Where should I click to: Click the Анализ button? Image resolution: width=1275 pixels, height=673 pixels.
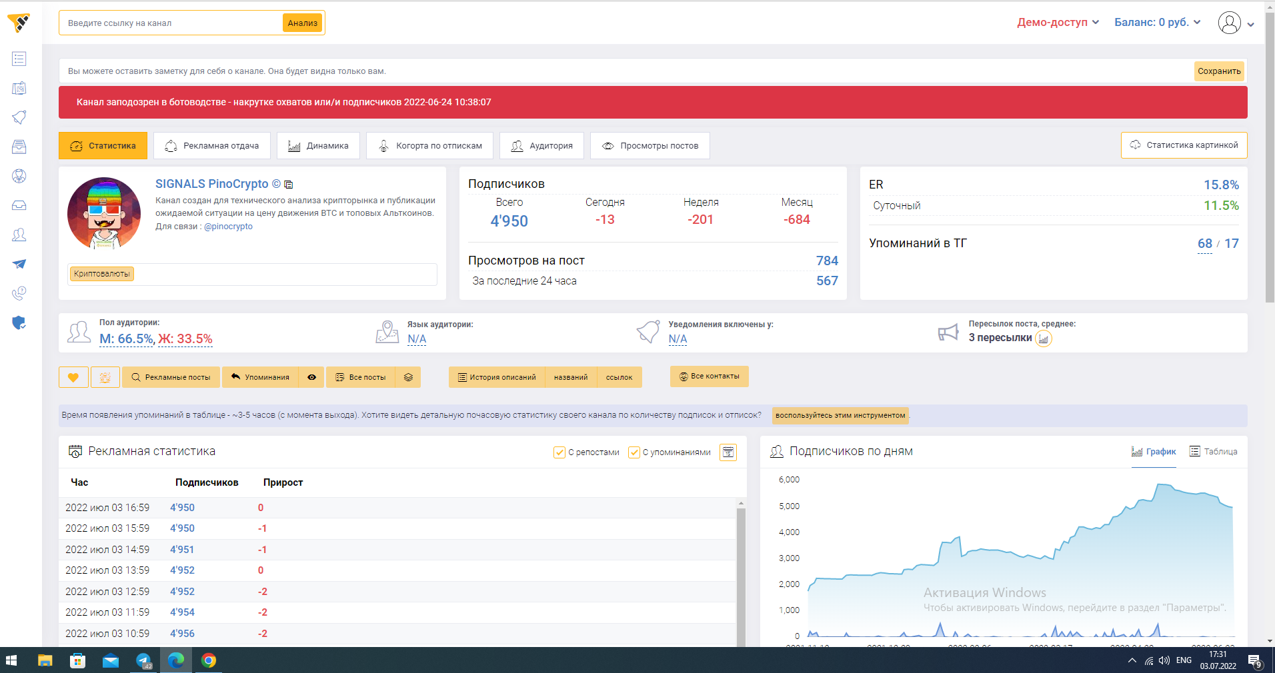[x=303, y=23]
